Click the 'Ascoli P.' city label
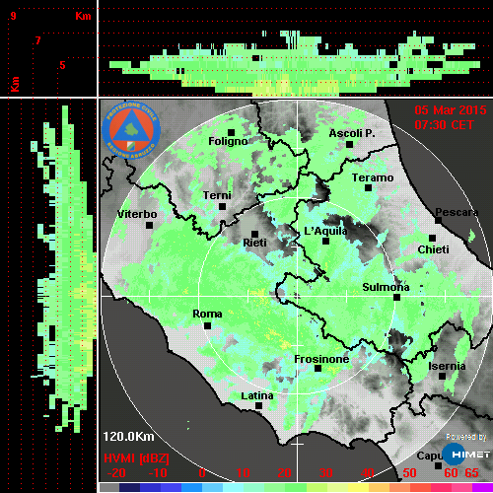The width and height of the screenshot is (493, 493). point(352,133)
